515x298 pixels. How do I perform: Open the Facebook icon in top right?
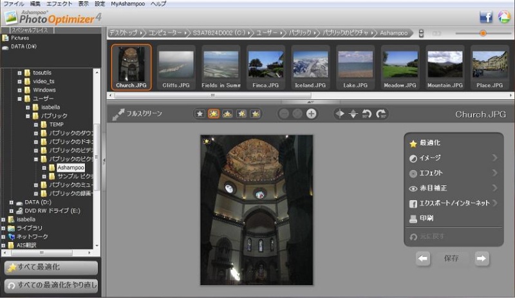click(486, 17)
